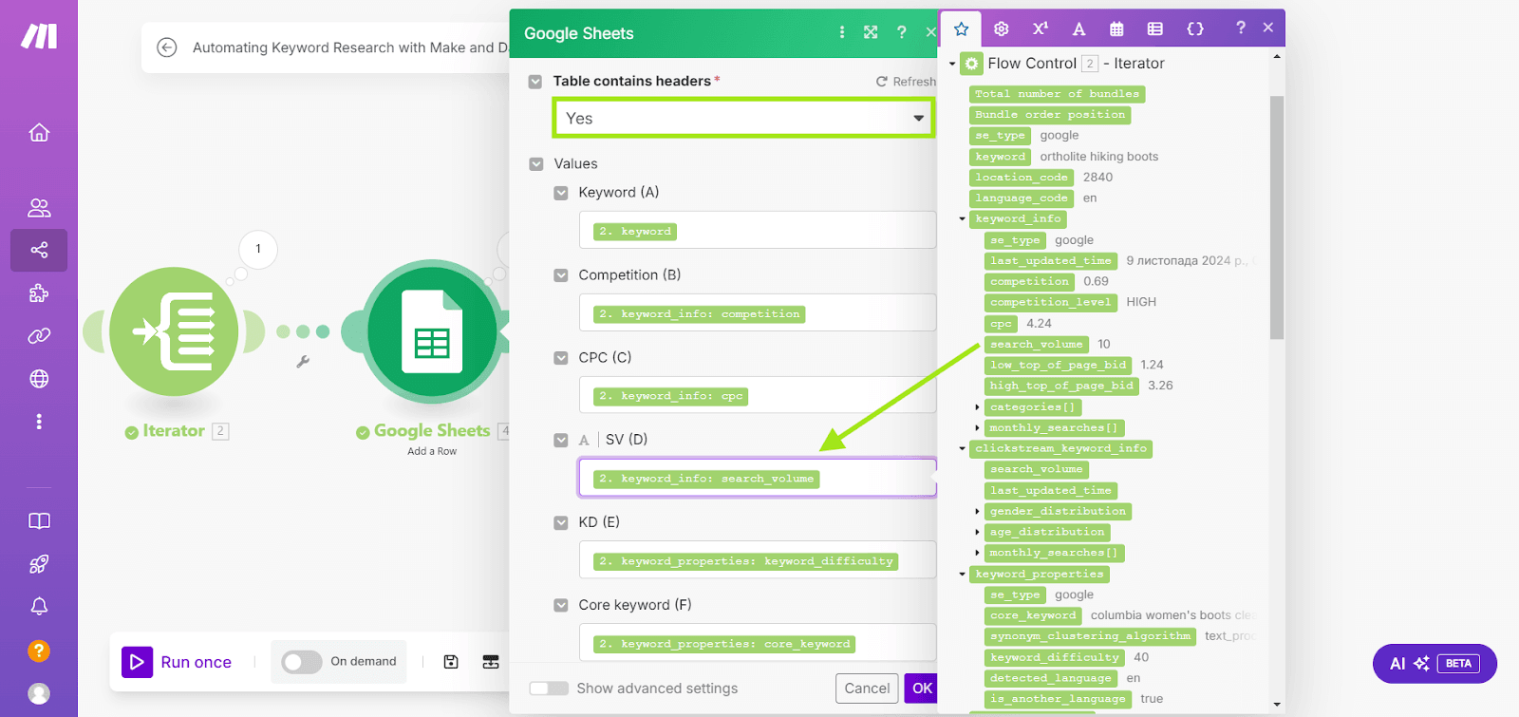Open the Table contains headers dropdown

pos(742,119)
